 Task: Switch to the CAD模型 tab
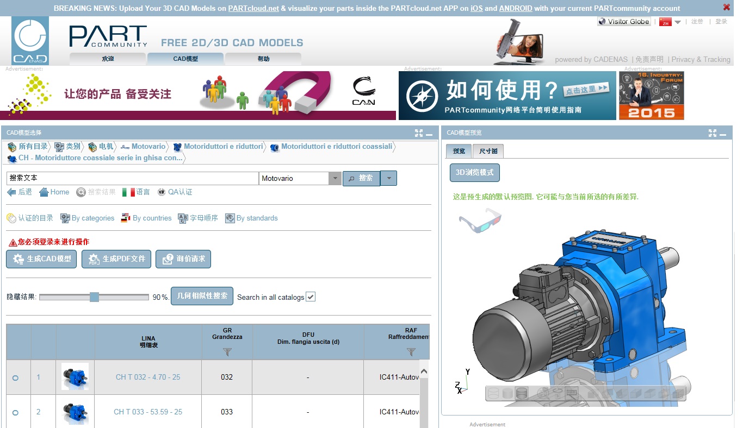click(185, 59)
